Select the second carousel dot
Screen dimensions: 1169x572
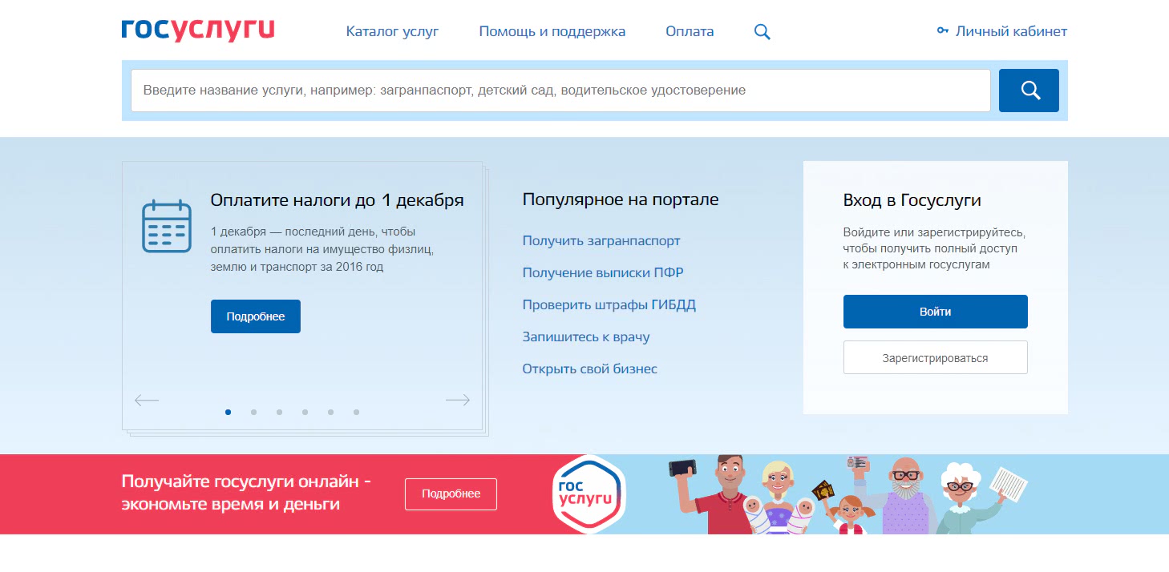pos(253,413)
